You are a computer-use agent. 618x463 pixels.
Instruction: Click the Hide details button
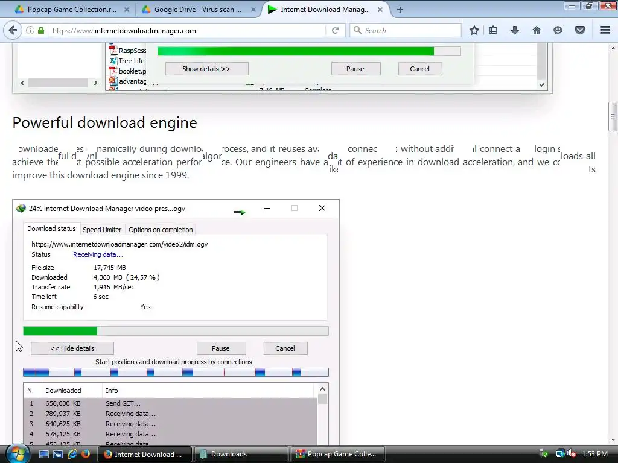[72, 348]
